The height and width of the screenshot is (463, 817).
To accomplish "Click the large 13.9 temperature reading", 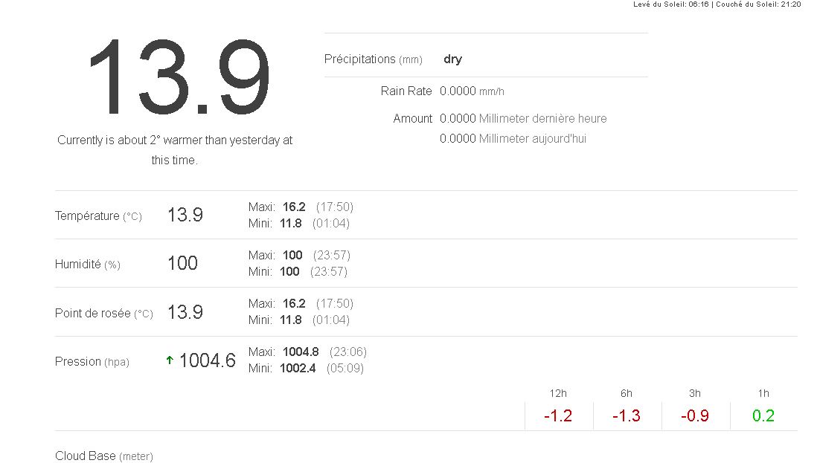I will (x=179, y=78).
